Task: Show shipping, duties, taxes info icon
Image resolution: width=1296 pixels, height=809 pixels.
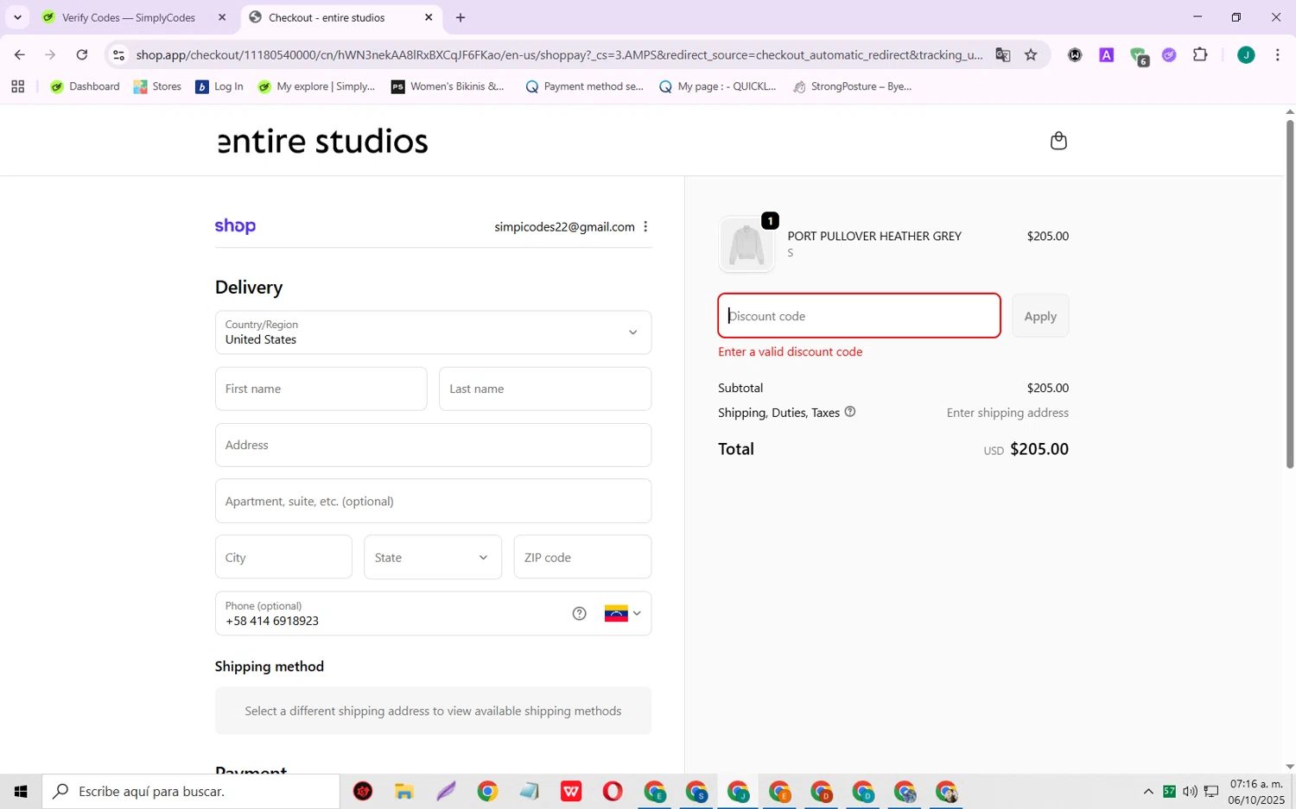Action: point(850,412)
